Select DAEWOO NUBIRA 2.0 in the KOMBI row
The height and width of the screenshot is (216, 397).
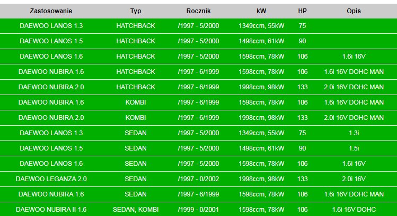(x=51, y=118)
